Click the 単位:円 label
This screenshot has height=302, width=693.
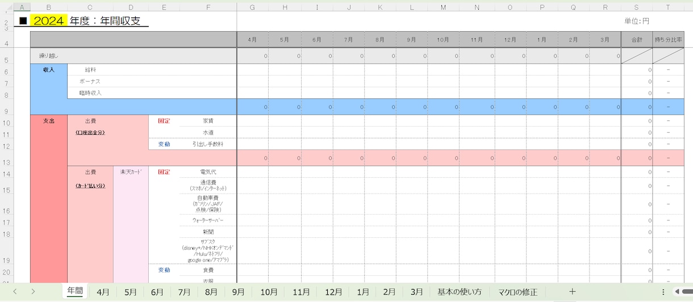[x=636, y=22]
